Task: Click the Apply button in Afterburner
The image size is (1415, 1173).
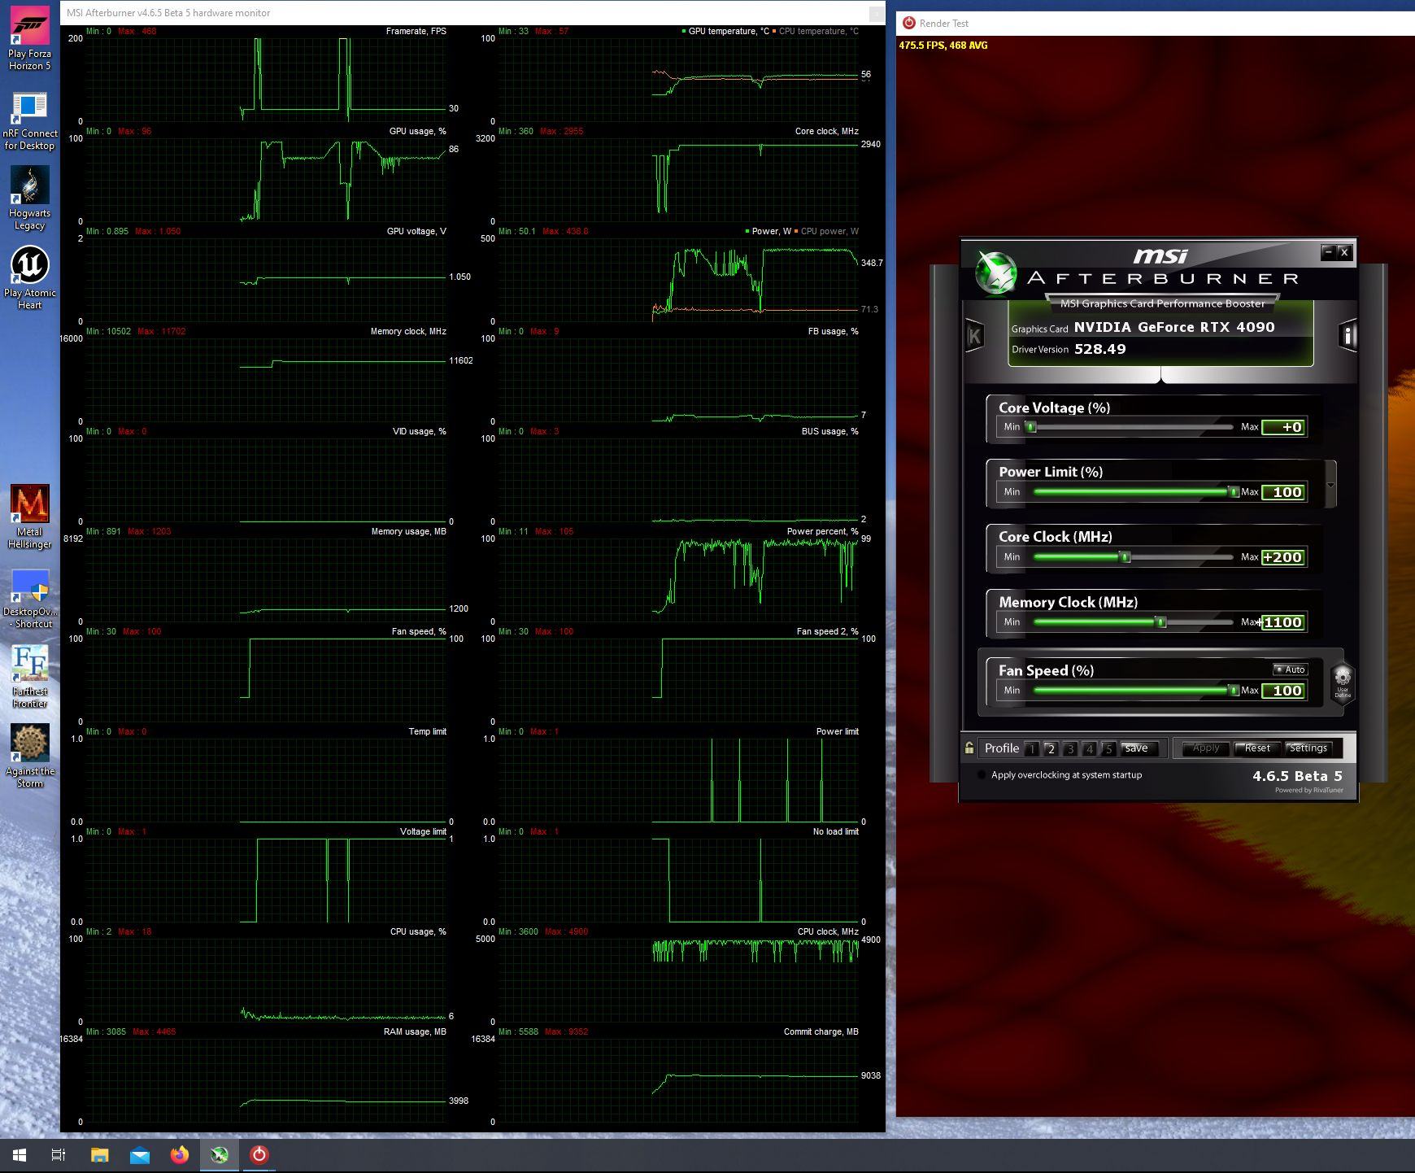Action: click(1205, 748)
